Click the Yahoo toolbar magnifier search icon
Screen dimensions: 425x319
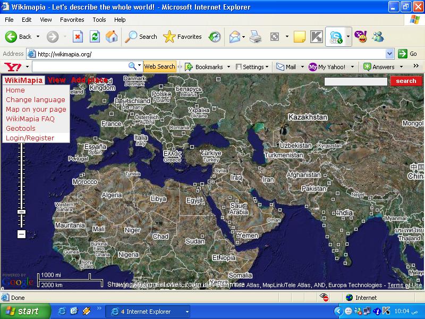(132, 66)
